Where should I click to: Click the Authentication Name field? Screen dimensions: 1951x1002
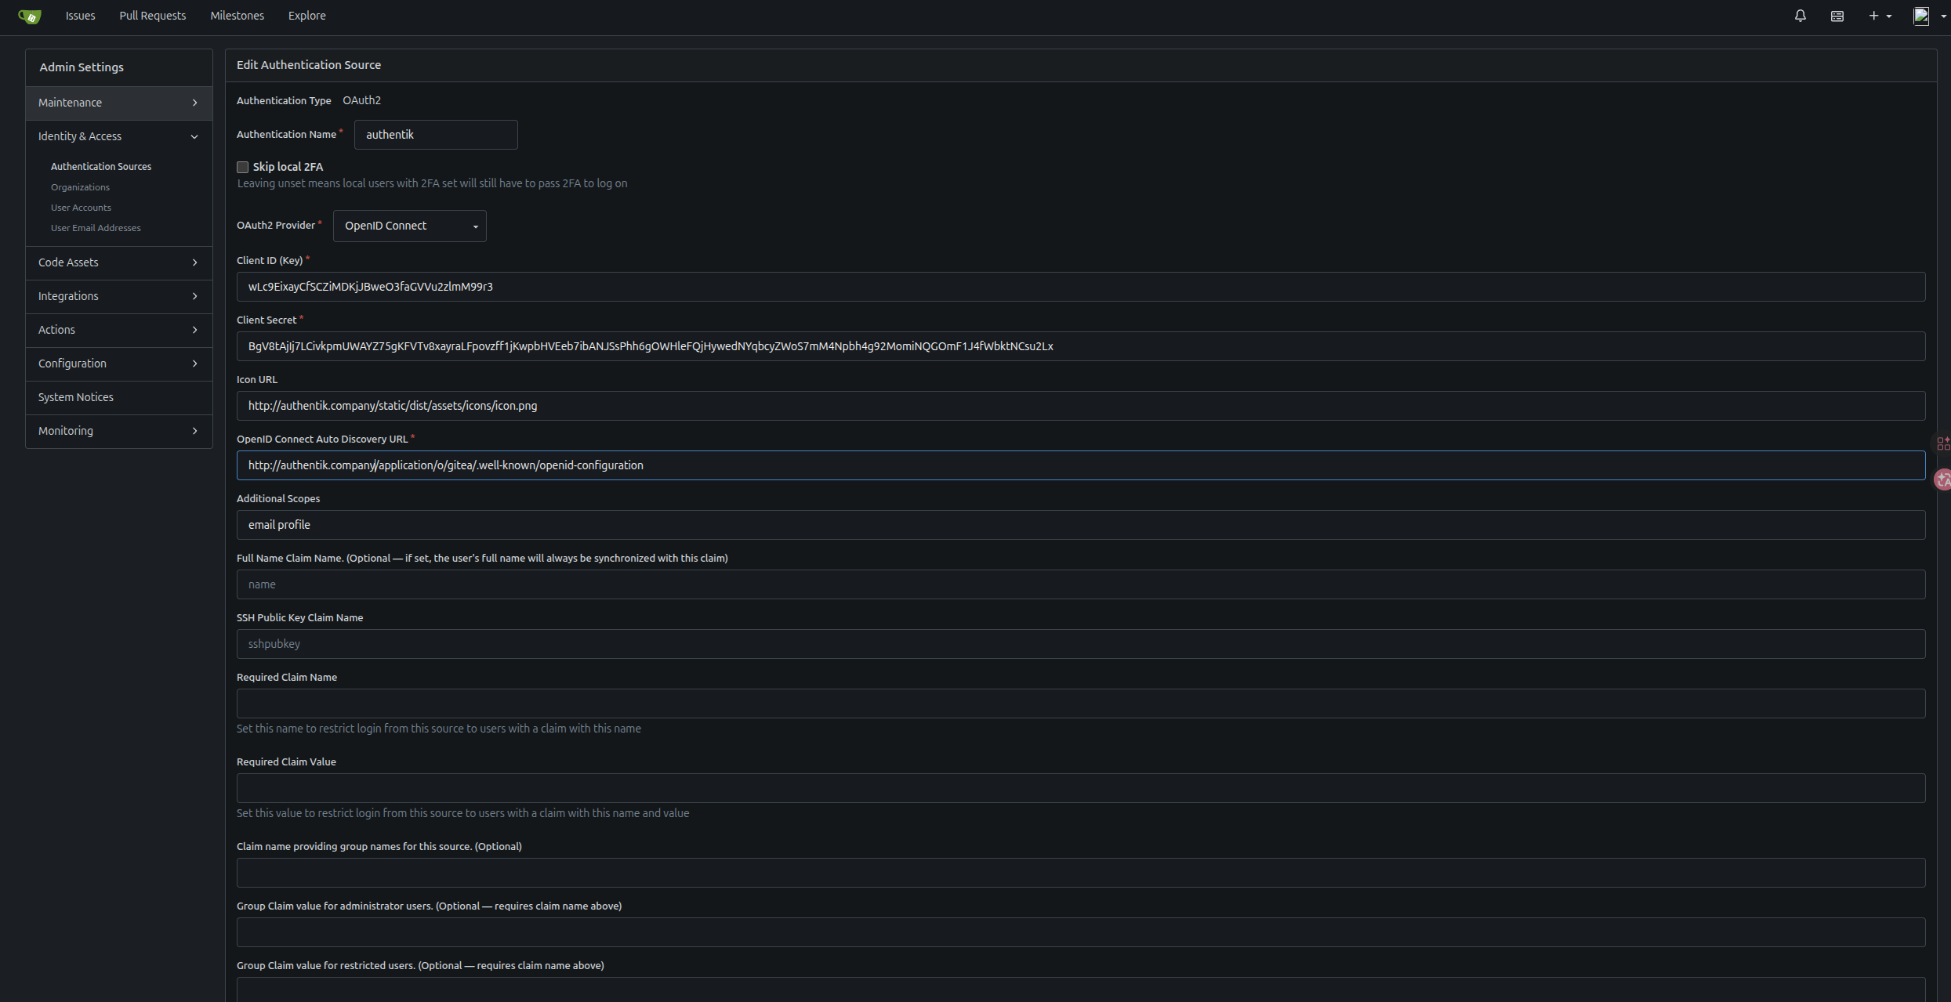pyautogui.click(x=435, y=135)
